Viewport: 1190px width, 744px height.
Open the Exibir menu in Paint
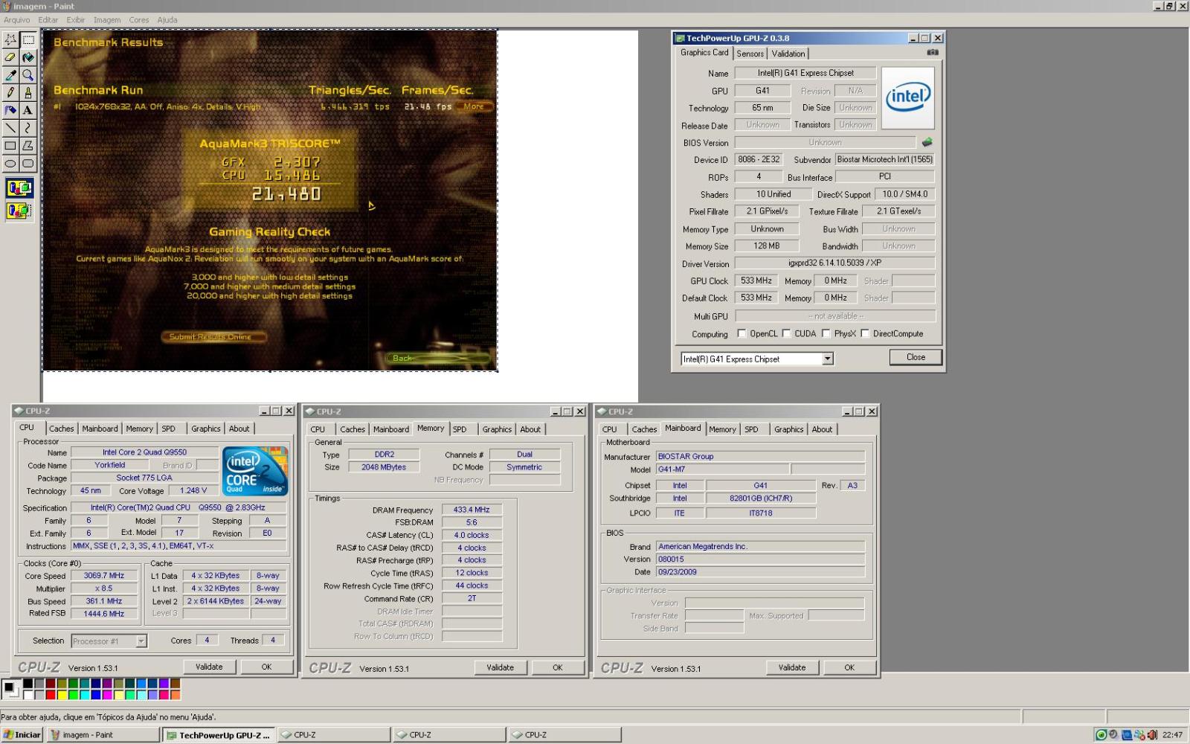pos(76,20)
